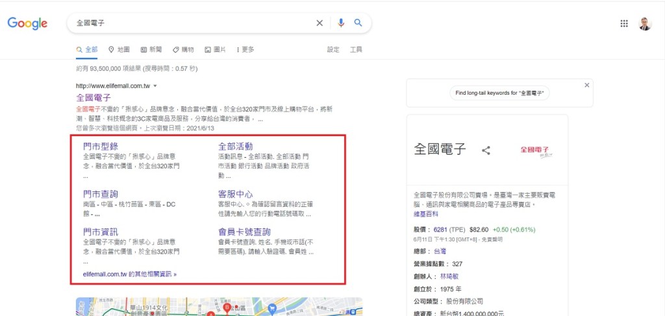Submit search with magnifier icon
665x316 pixels.
coord(358,23)
